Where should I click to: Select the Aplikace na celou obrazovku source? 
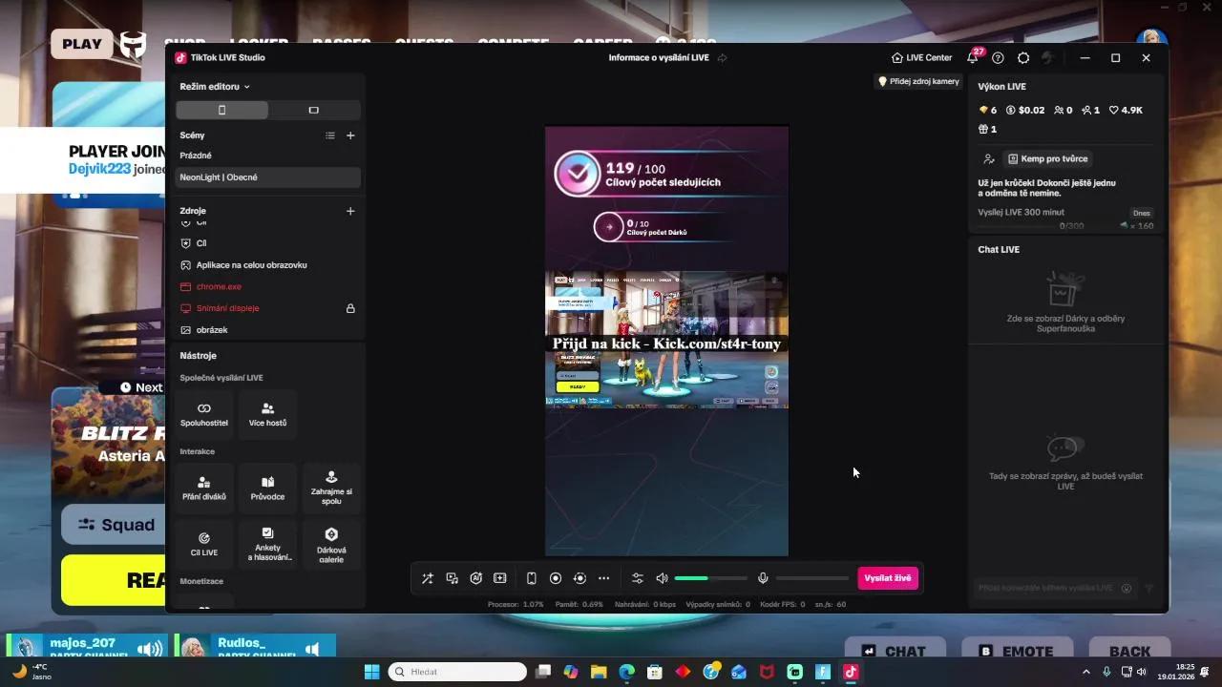(268, 265)
